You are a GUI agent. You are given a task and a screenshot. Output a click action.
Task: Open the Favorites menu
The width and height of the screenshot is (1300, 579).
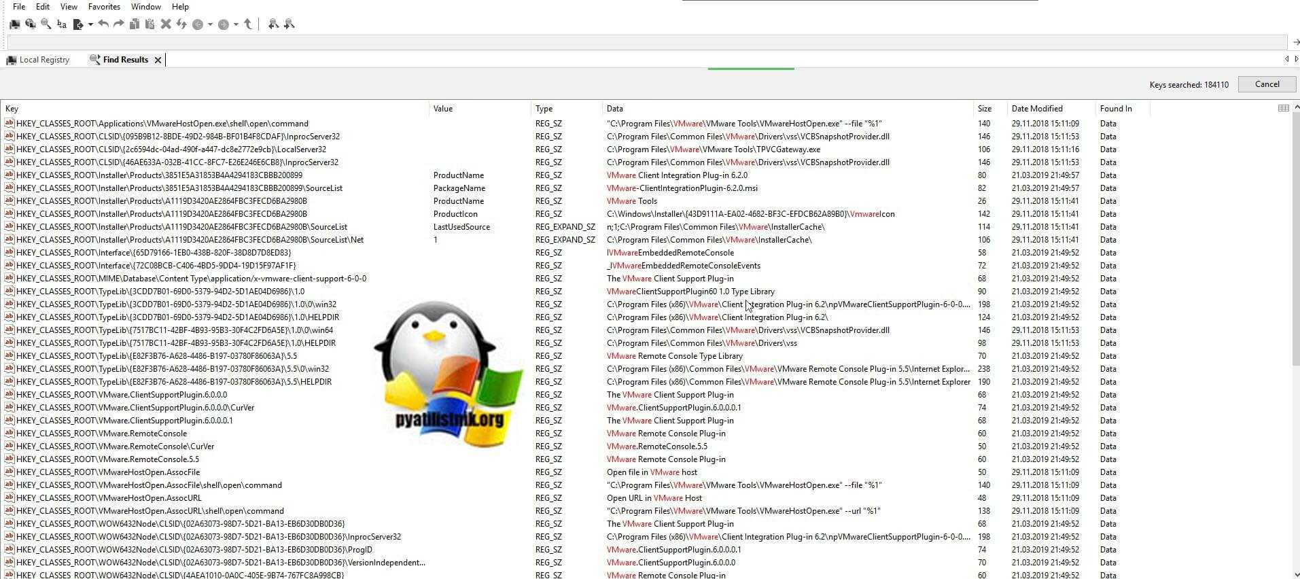point(104,7)
